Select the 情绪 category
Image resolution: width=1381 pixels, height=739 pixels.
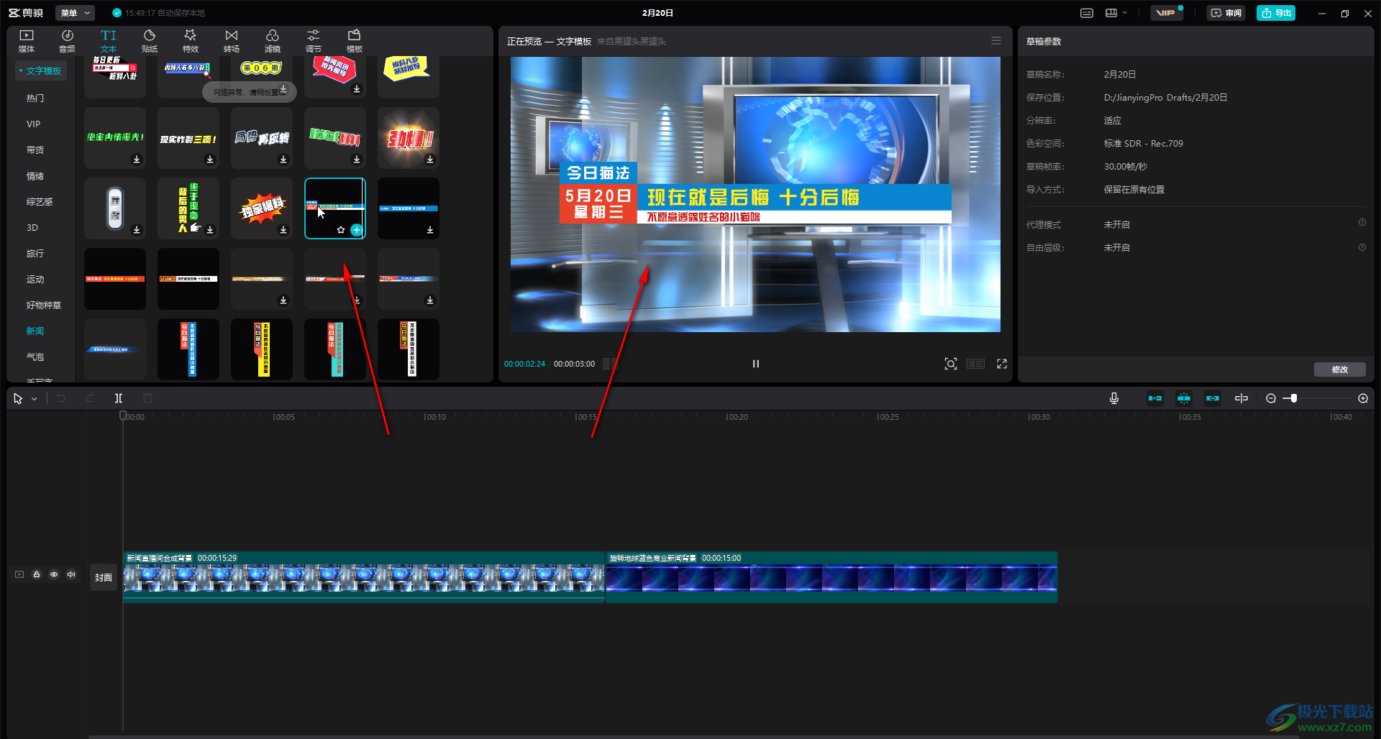(x=35, y=175)
